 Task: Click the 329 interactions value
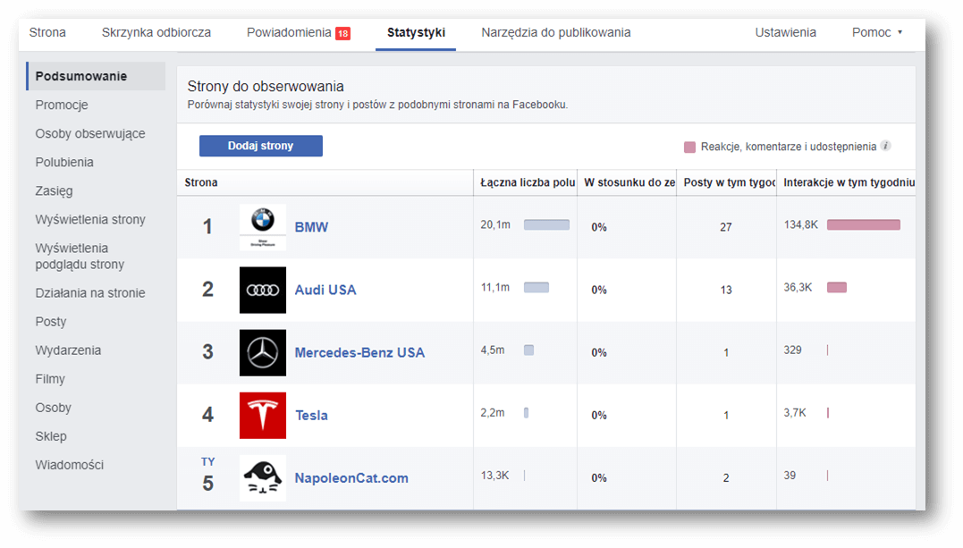coord(792,350)
